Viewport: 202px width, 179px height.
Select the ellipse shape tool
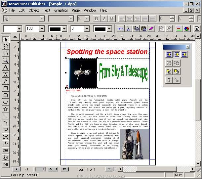6,102
